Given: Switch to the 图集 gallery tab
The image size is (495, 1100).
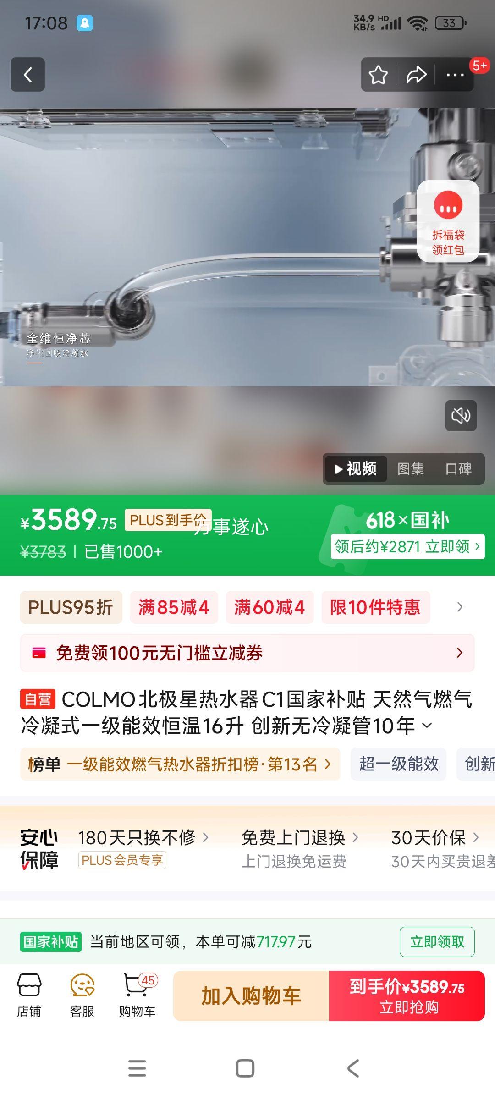Looking at the screenshot, I should [x=411, y=469].
